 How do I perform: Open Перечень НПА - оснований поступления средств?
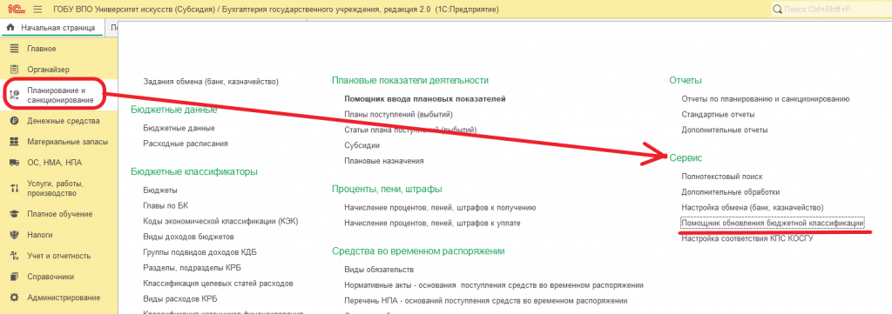click(x=486, y=300)
